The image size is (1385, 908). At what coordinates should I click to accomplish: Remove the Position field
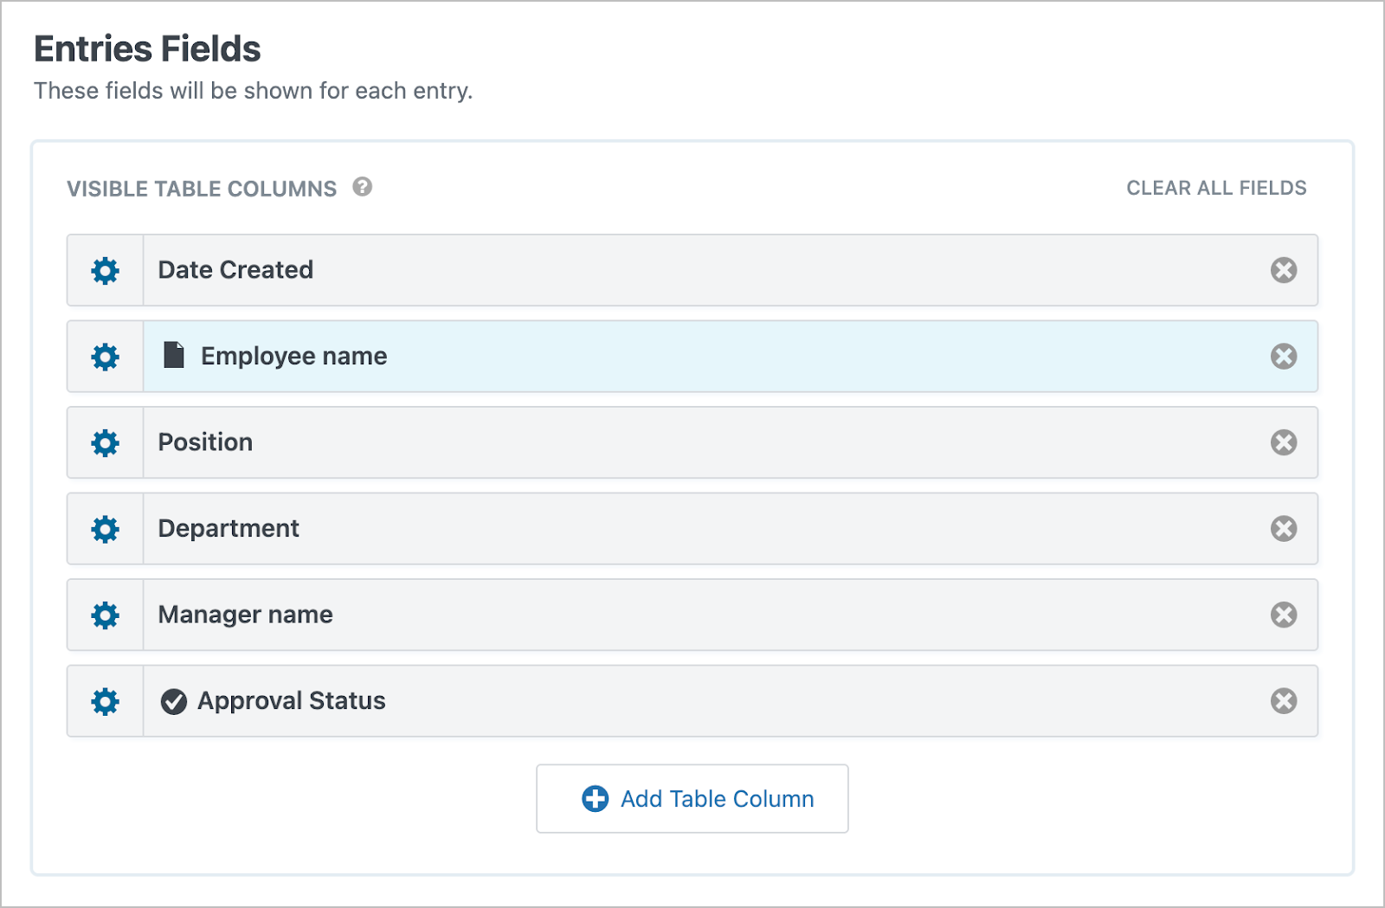[x=1283, y=442]
